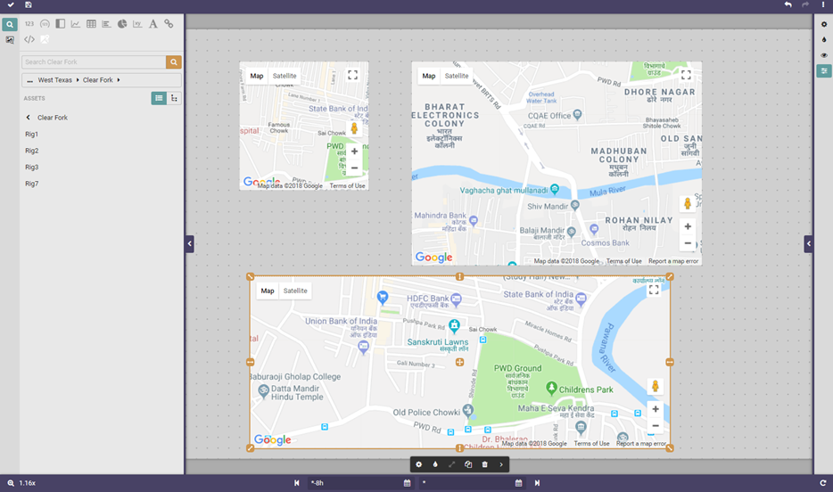Select the code brackets symbol tool
The image size is (833, 492).
[x=29, y=39]
